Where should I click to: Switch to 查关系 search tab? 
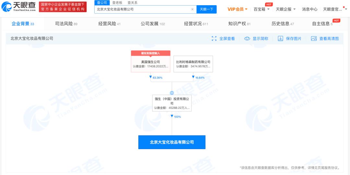pyautogui.click(x=133, y=3)
